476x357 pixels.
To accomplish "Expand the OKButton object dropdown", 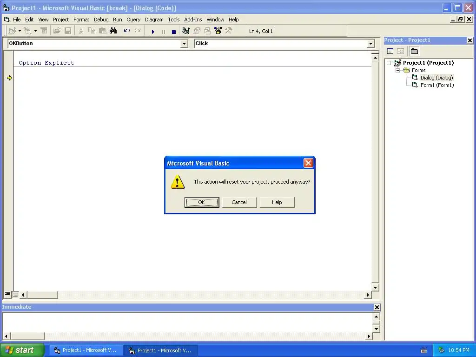I will tap(184, 44).
